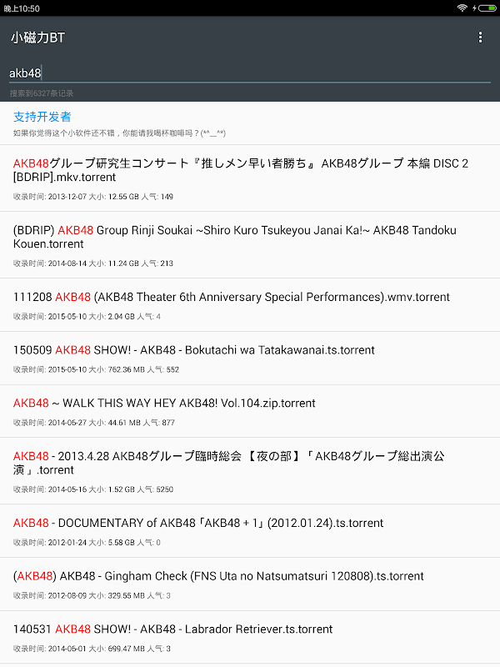Tap the coffee donation message text
Viewport: 500px width, 667px height.
[x=119, y=133]
